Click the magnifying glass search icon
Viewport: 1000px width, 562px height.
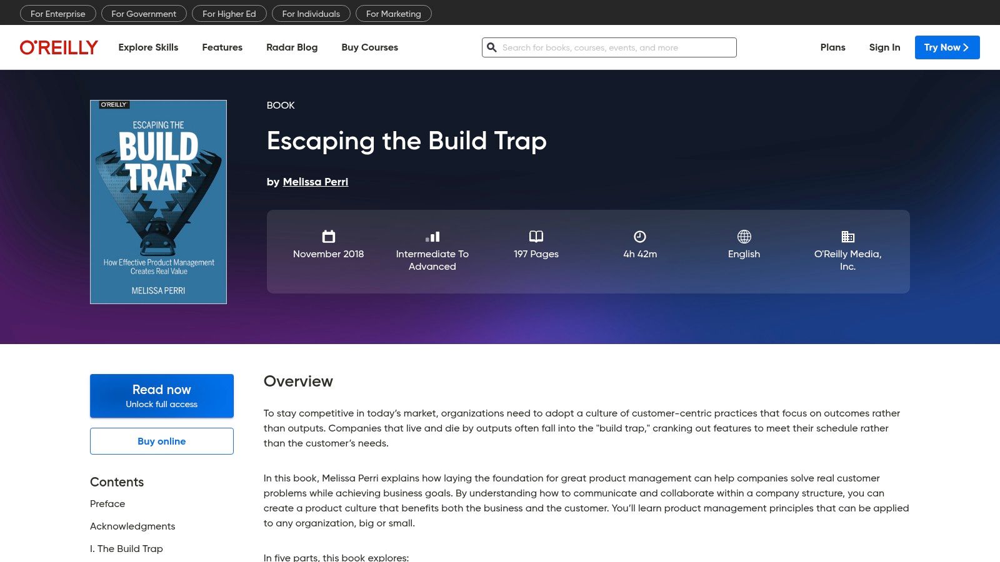pyautogui.click(x=492, y=47)
